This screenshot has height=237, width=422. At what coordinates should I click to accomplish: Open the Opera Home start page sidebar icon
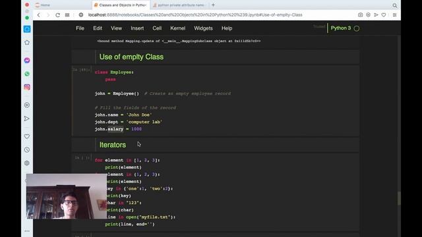[27, 29]
